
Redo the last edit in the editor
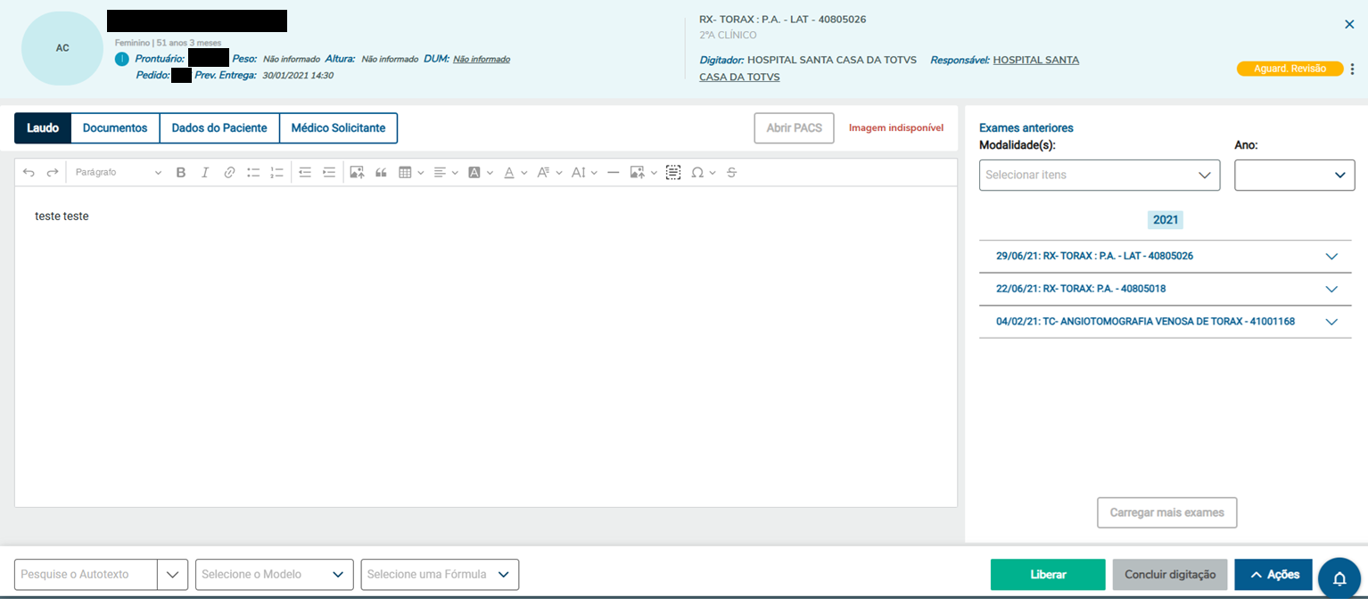pos(53,173)
